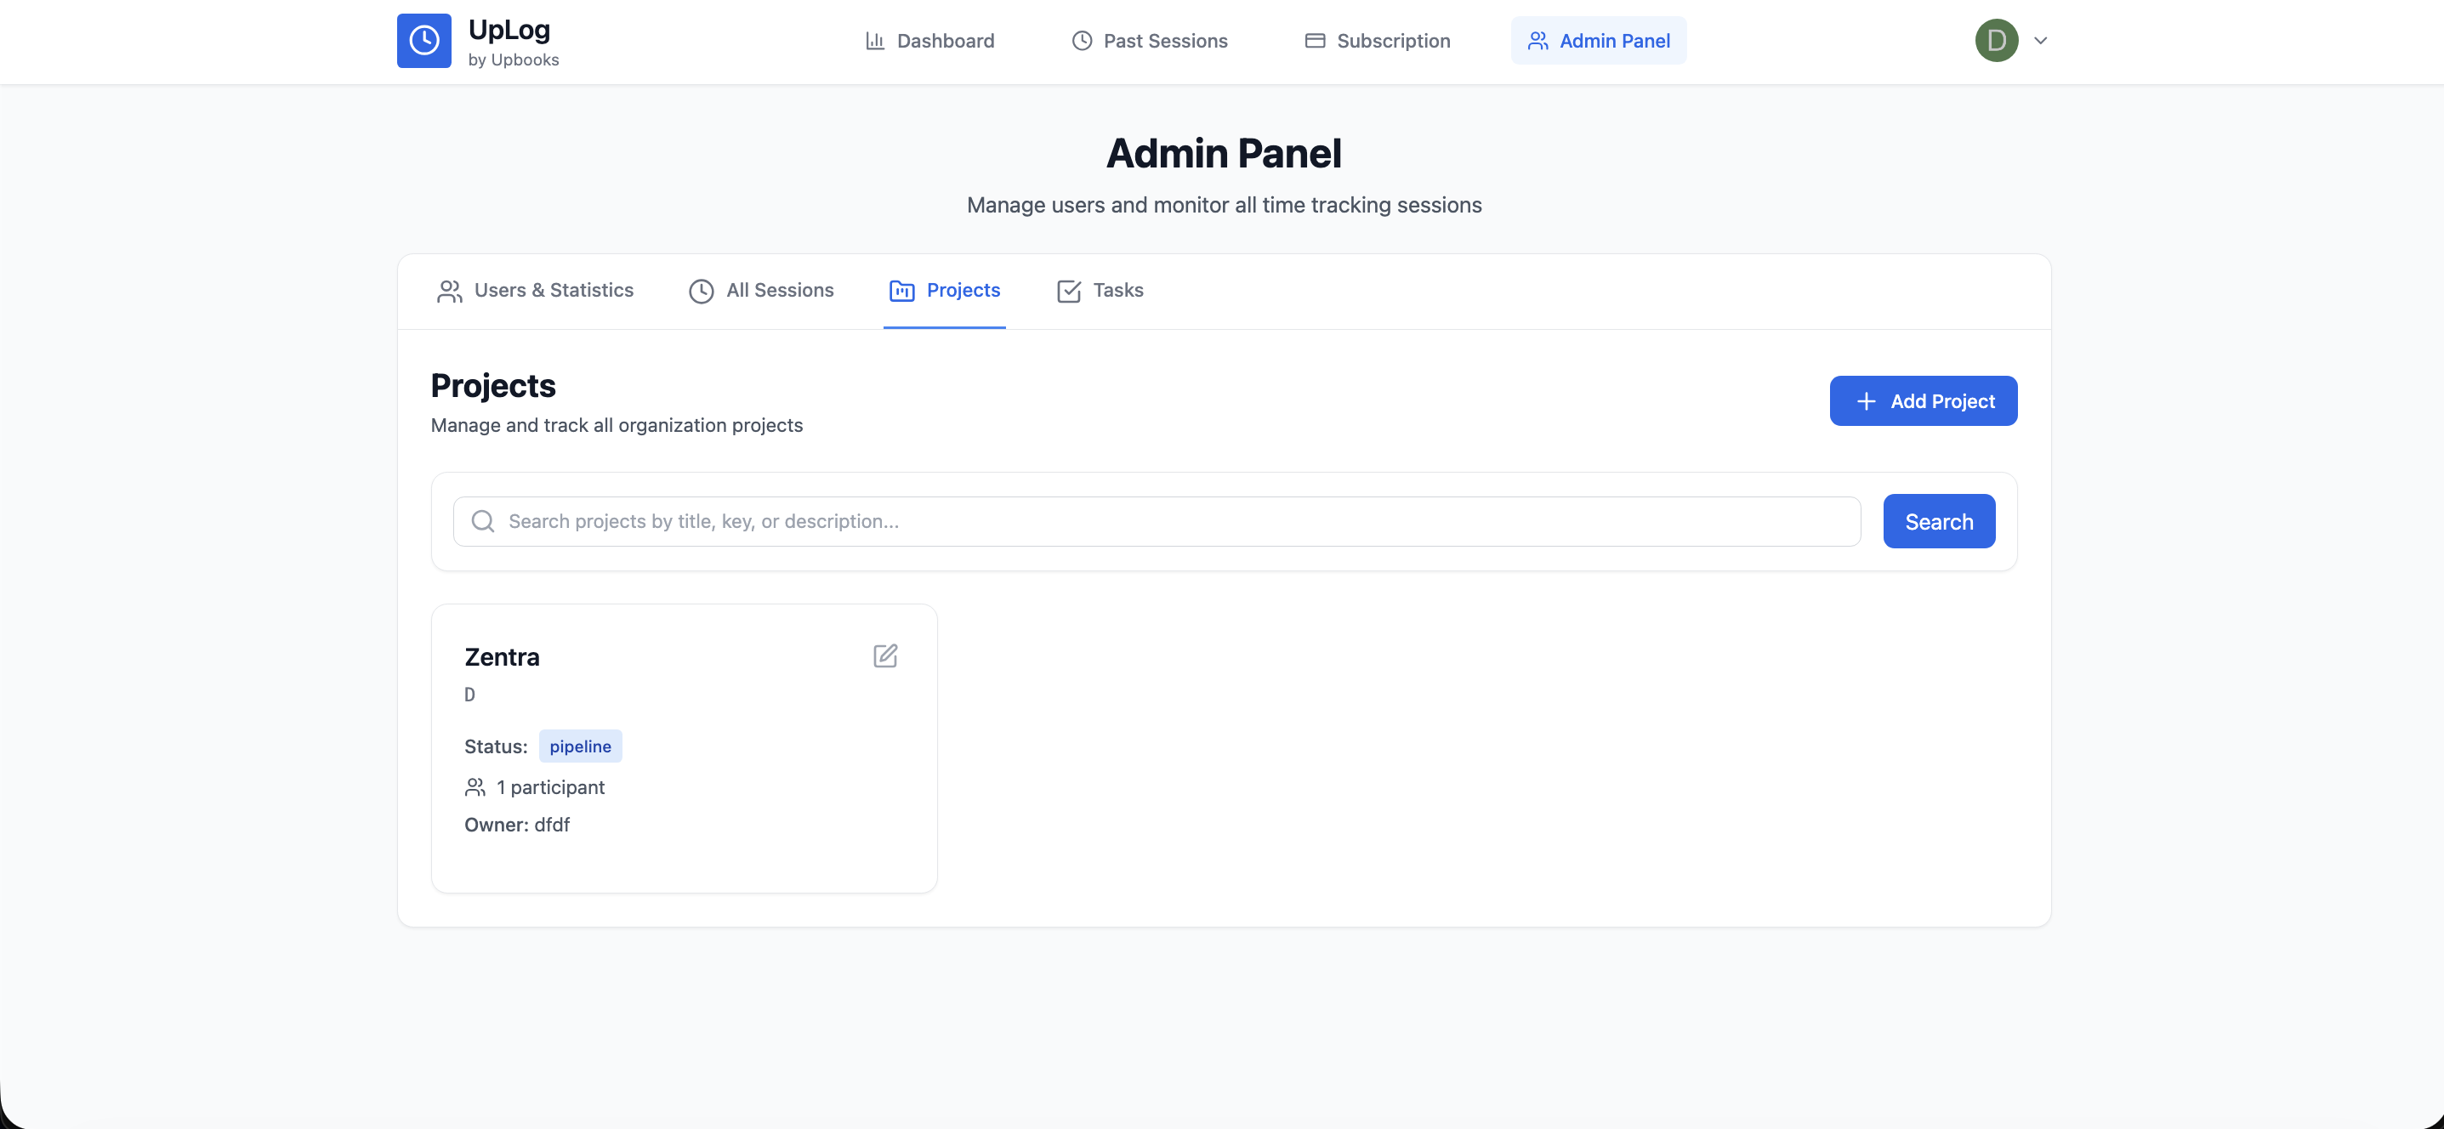This screenshot has width=2444, height=1129.
Task: Switch to the Tasks tab
Action: 1120,290
